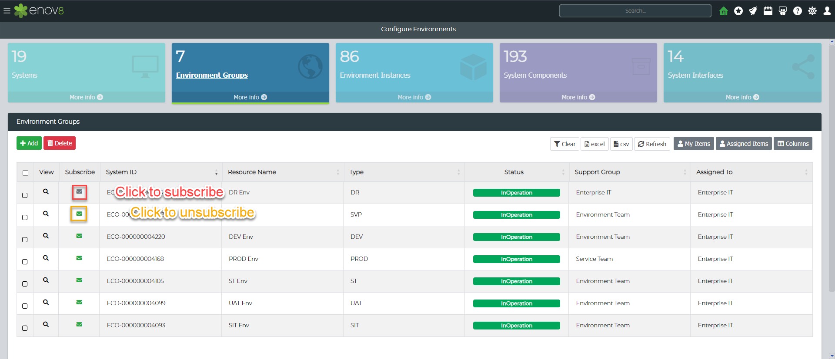Viewport: 835px width, 359px height.
Task: View details magnifier for PROD Env row
Action: coord(46,258)
